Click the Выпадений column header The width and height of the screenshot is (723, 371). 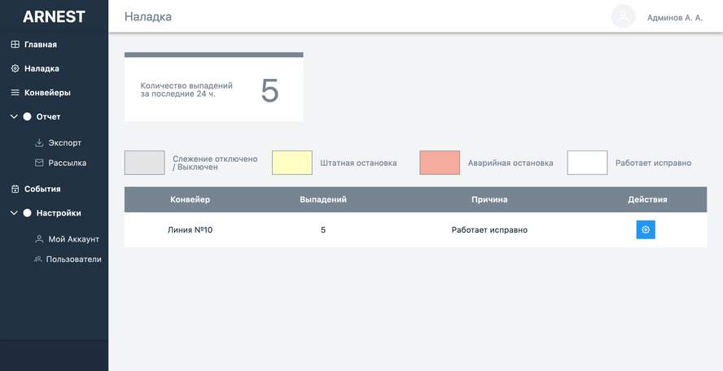(323, 199)
